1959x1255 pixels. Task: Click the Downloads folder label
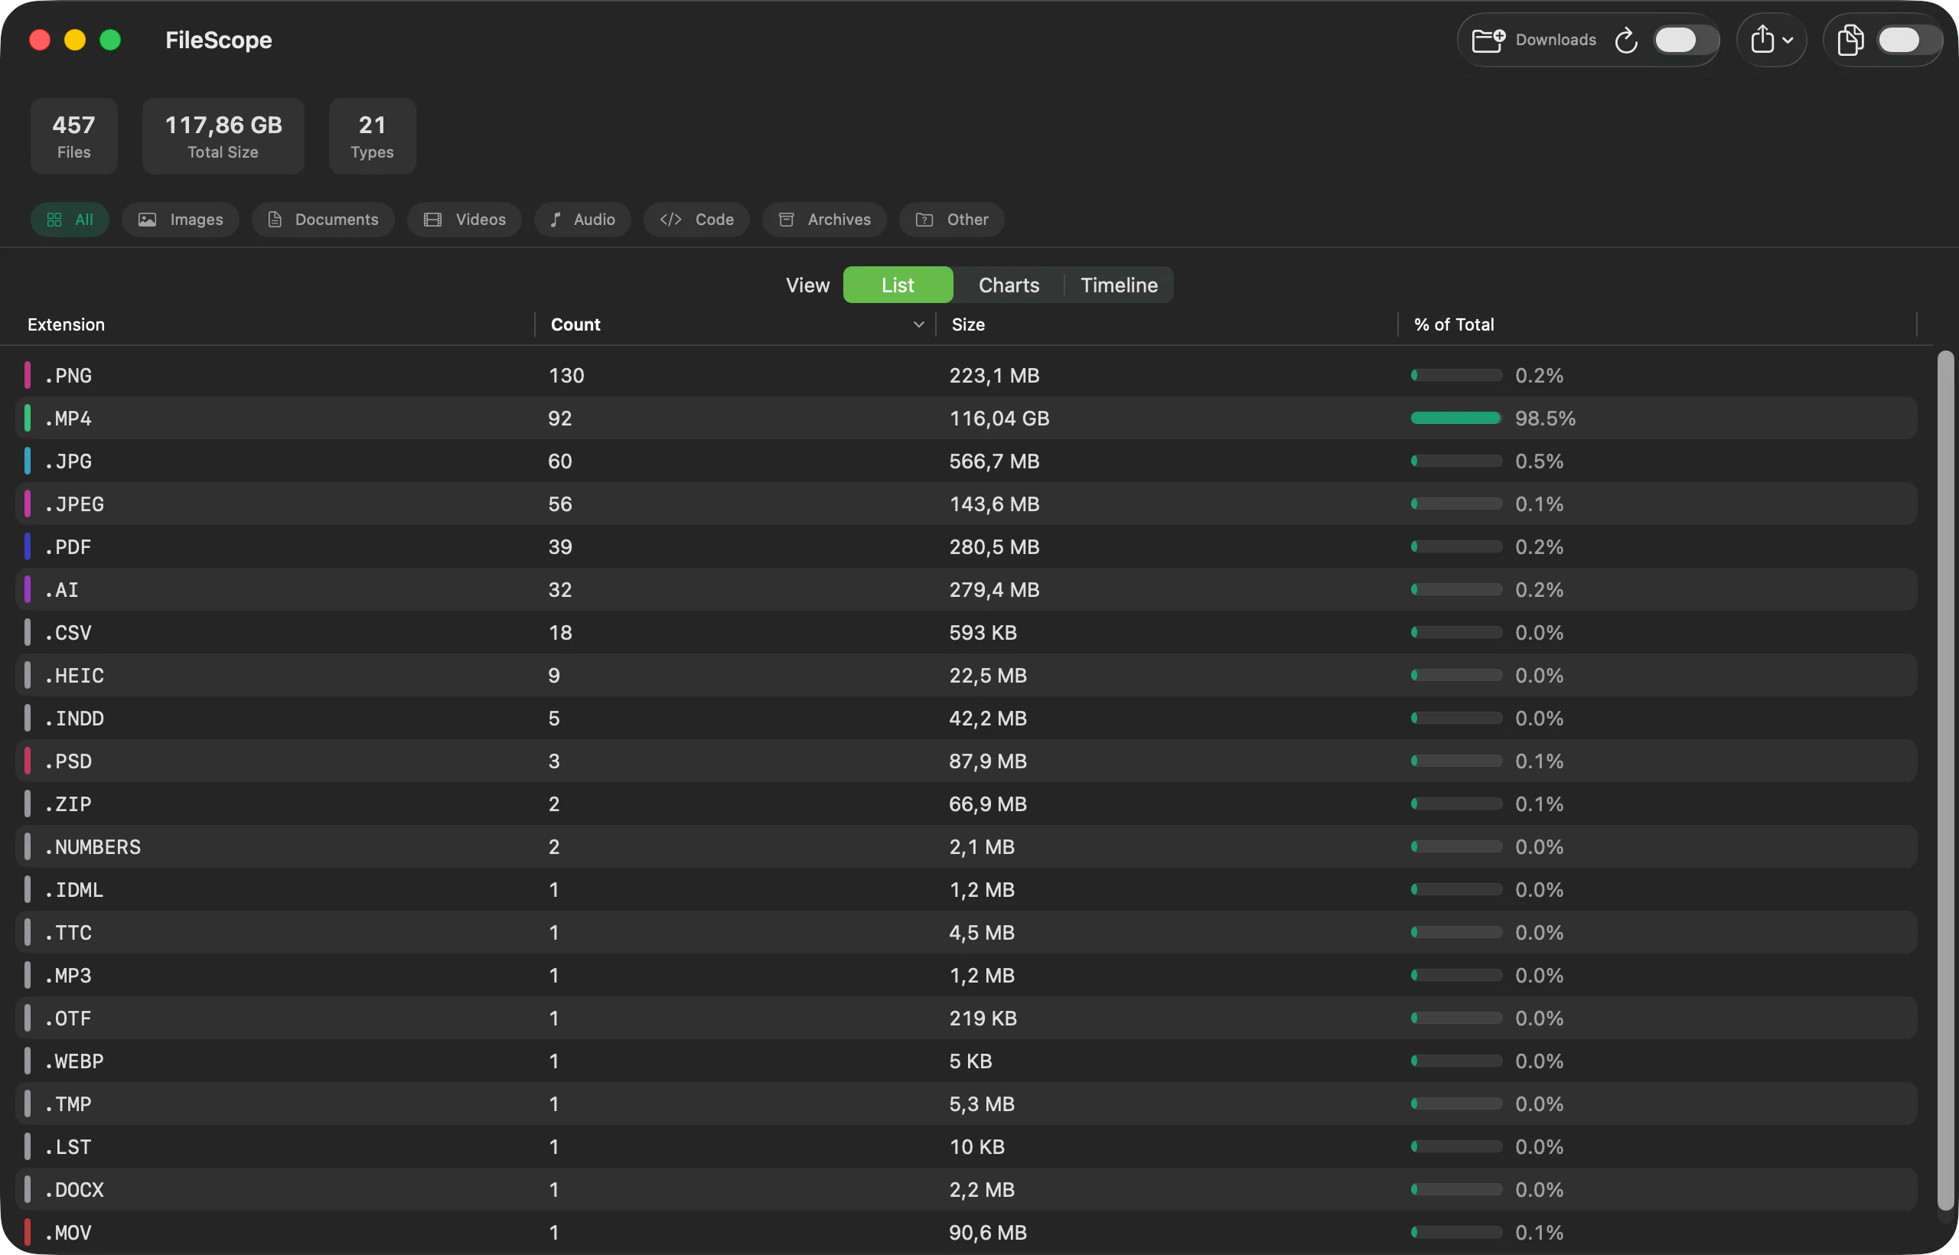click(1556, 40)
